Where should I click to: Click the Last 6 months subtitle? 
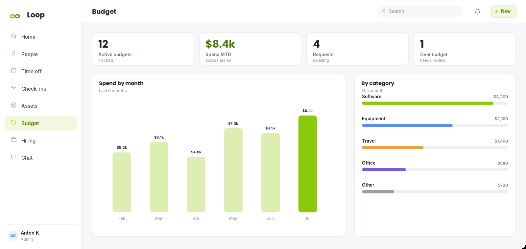tap(113, 91)
